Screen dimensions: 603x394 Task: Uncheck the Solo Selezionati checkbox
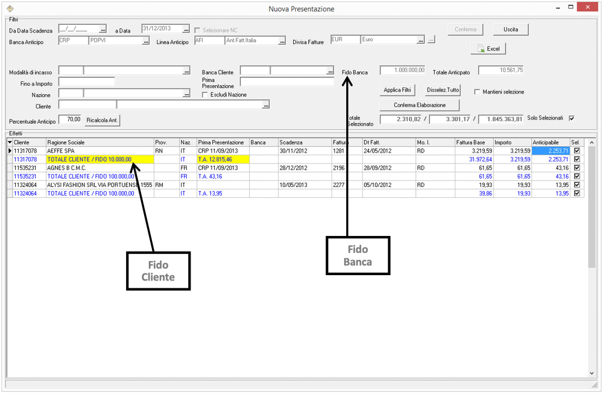pos(572,118)
